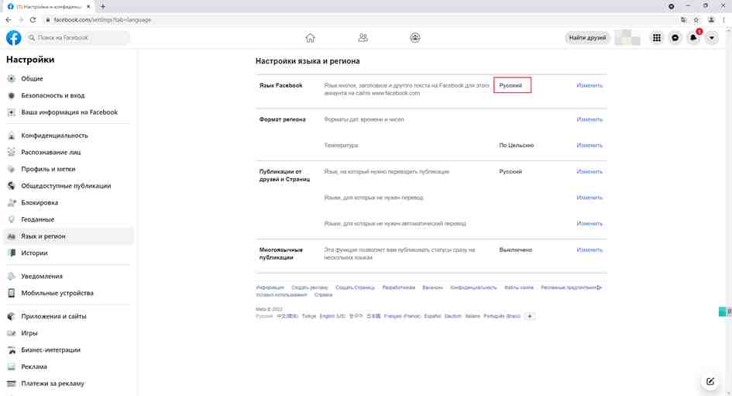732x396 pixels.
Task: Open the Создать рекламу footer link
Action: pyautogui.click(x=310, y=288)
